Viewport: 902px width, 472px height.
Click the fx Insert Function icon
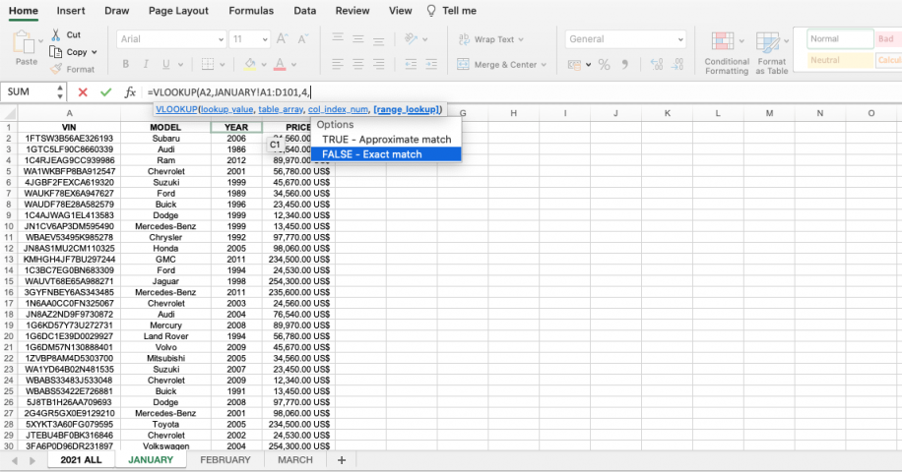coord(130,92)
